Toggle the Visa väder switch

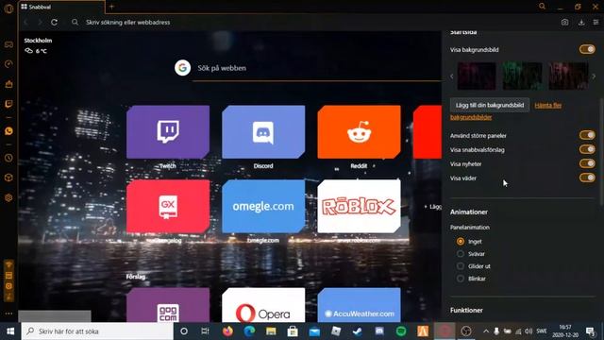click(587, 178)
